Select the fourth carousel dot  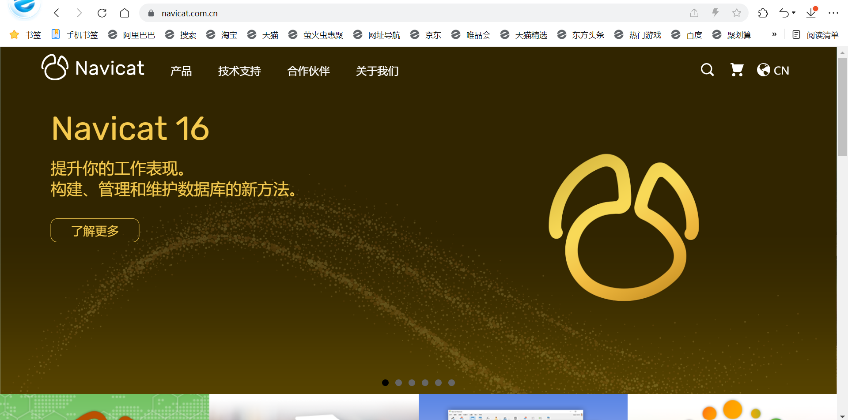pyautogui.click(x=425, y=382)
